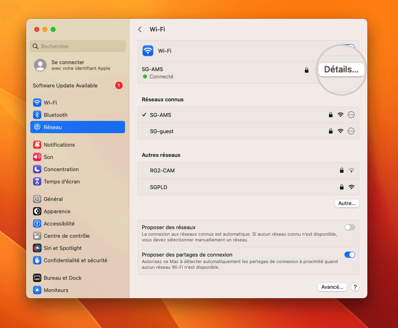Click the Connecté status text

pyautogui.click(x=161, y=77)
